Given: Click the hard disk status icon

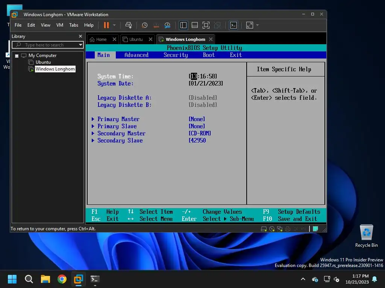Looking at the screenshot, I should tap(264, 229).
